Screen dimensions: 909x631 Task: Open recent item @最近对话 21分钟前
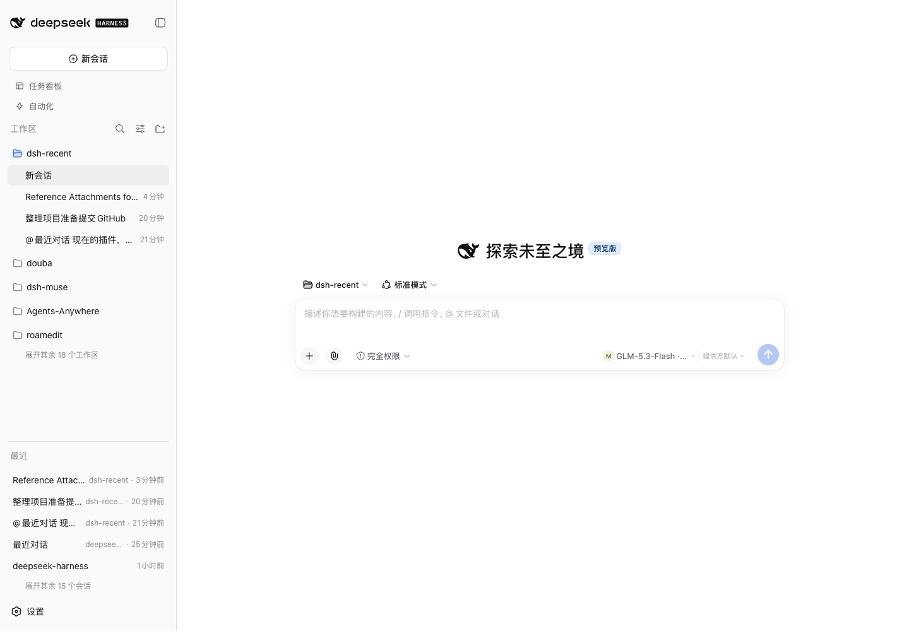[x=88, y=523]
